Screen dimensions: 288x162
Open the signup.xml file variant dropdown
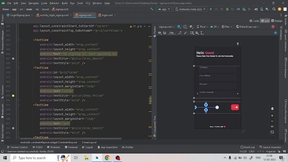pyautogui.click(x=166, y=27)
